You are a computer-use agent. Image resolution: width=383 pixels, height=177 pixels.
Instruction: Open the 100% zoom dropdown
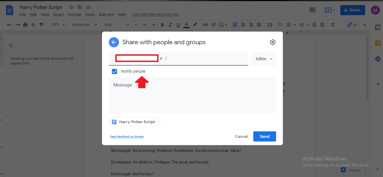[x=58, y=25]
